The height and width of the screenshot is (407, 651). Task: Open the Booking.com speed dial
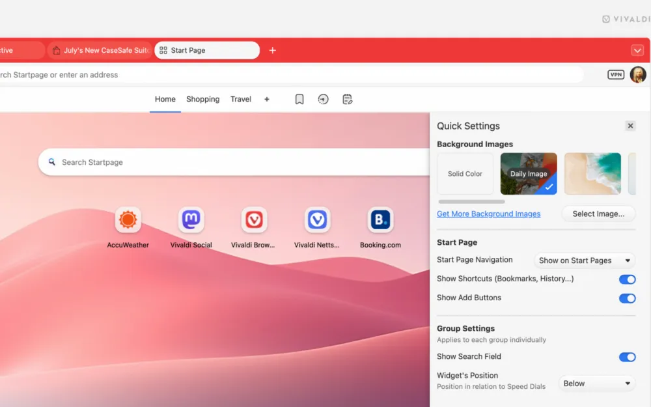click(380, 221)
